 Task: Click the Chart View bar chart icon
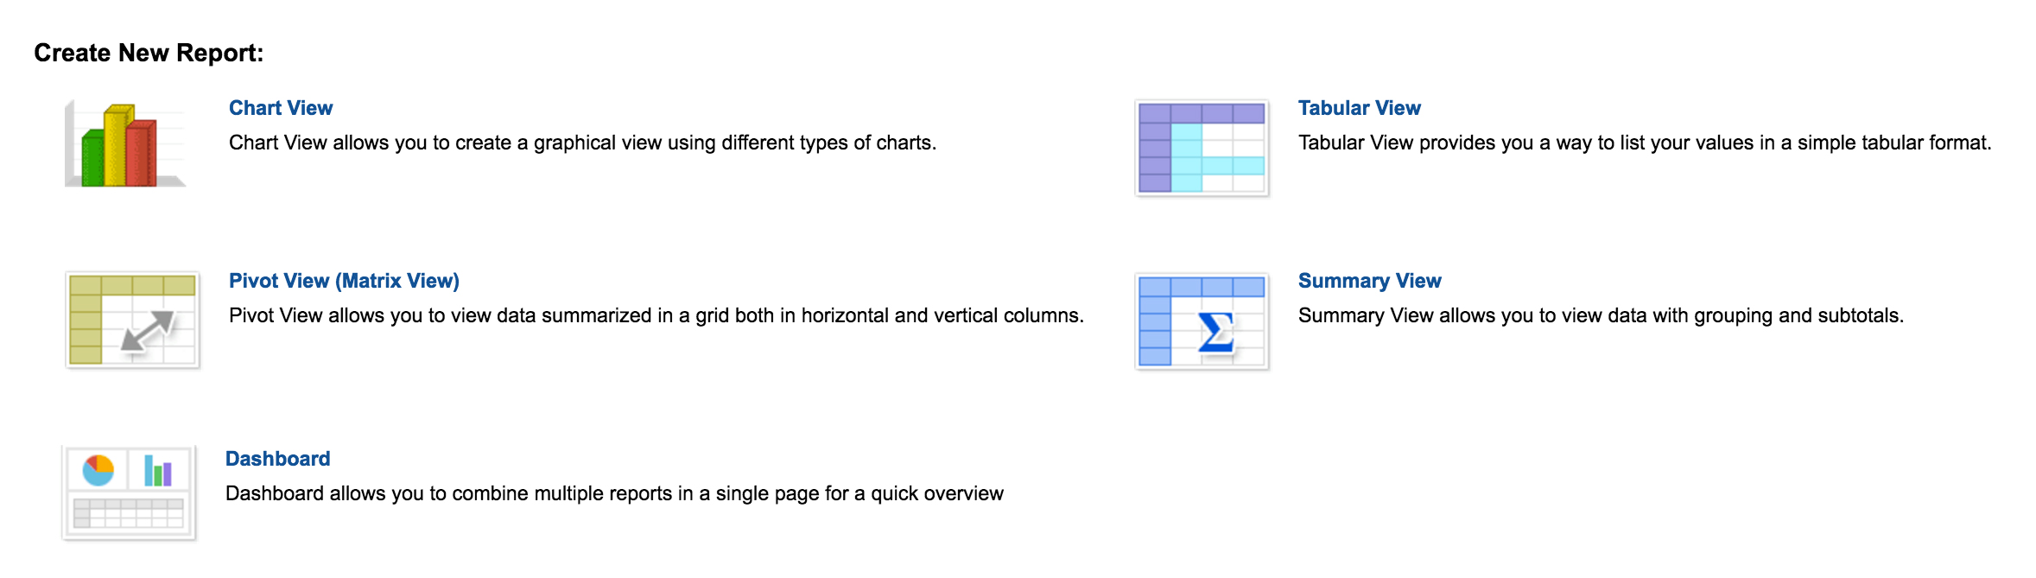125,145
